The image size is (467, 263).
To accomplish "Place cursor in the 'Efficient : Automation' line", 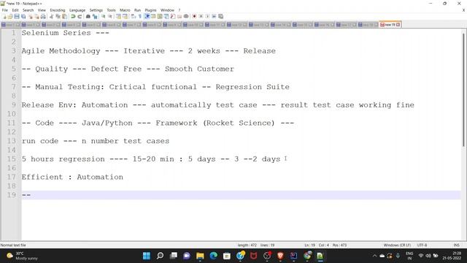I will [72, 177].
